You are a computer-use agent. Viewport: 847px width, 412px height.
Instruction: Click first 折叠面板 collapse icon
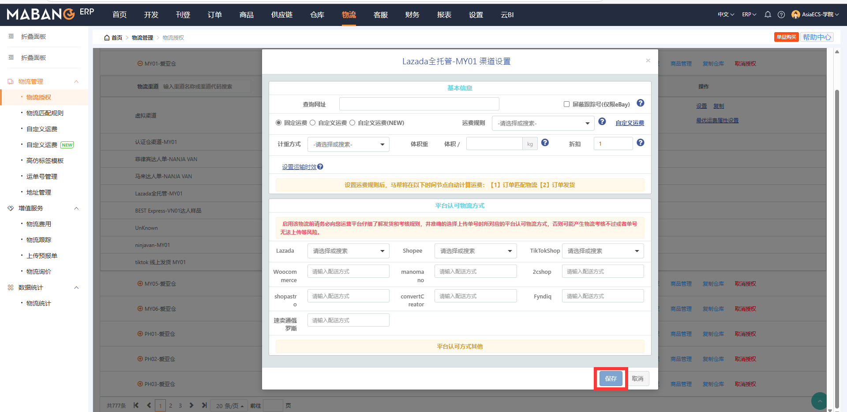click(x=11, y=37)
